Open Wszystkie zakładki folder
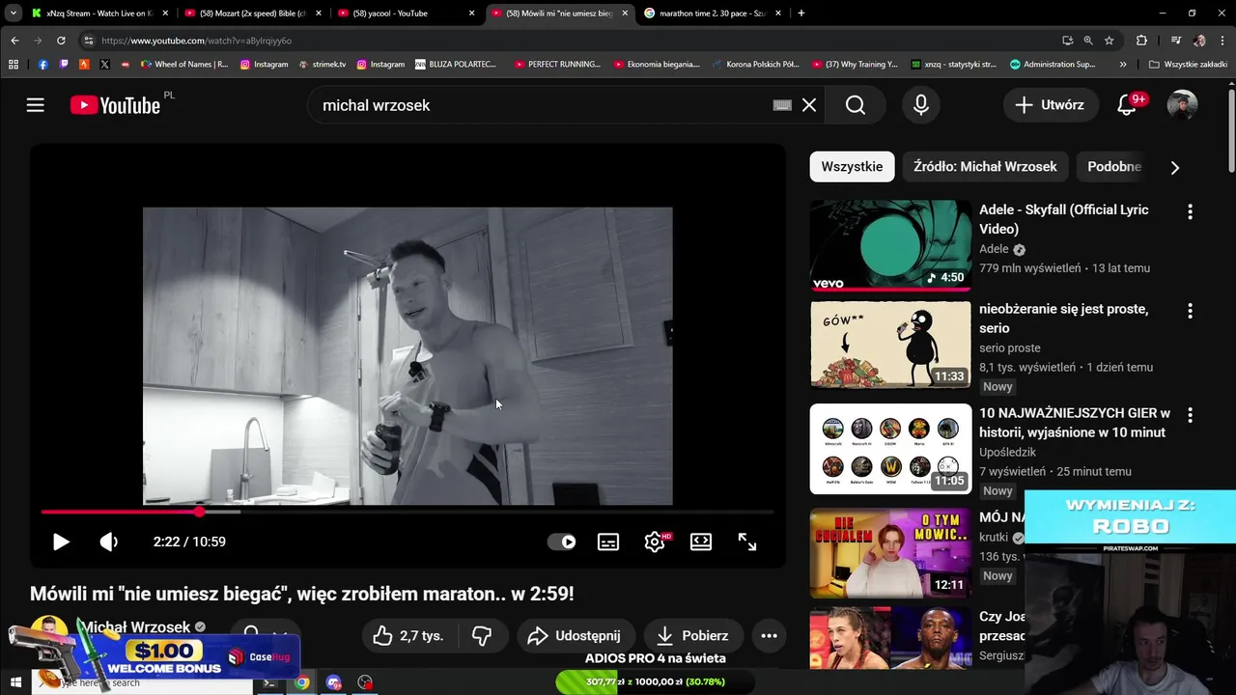This screenshot has width=1236, height=695. point(1188,65)
